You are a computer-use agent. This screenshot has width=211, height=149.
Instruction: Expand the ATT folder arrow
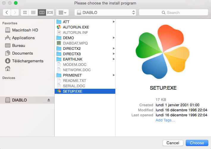pos(114,22)
